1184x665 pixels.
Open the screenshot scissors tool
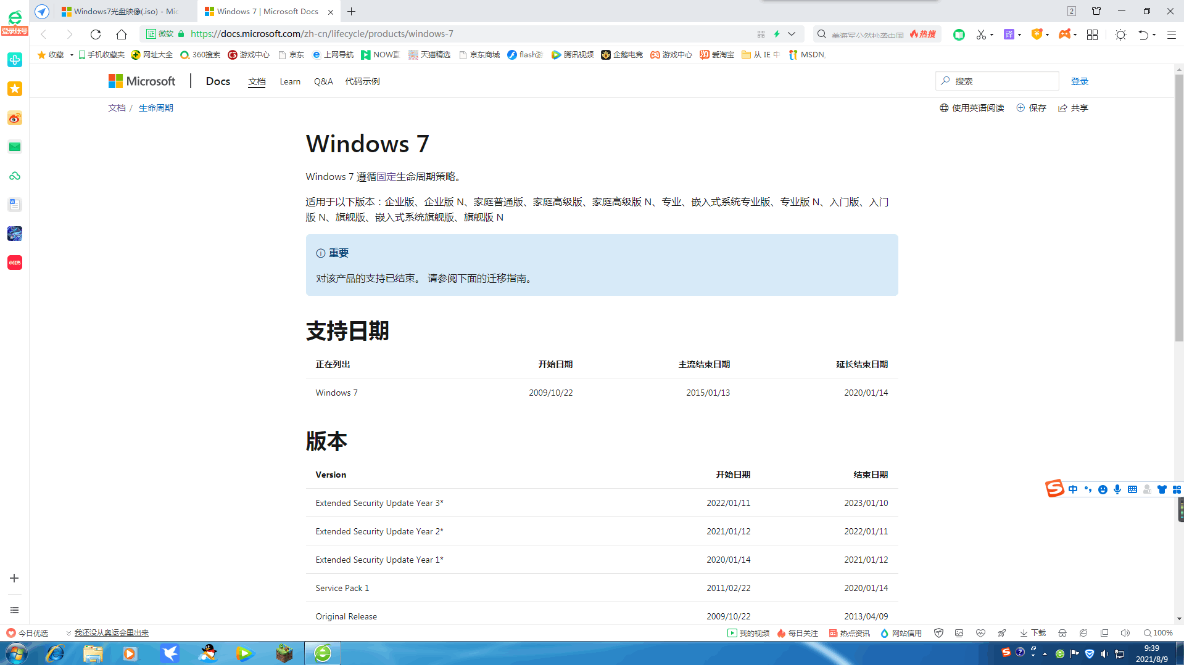981,35
